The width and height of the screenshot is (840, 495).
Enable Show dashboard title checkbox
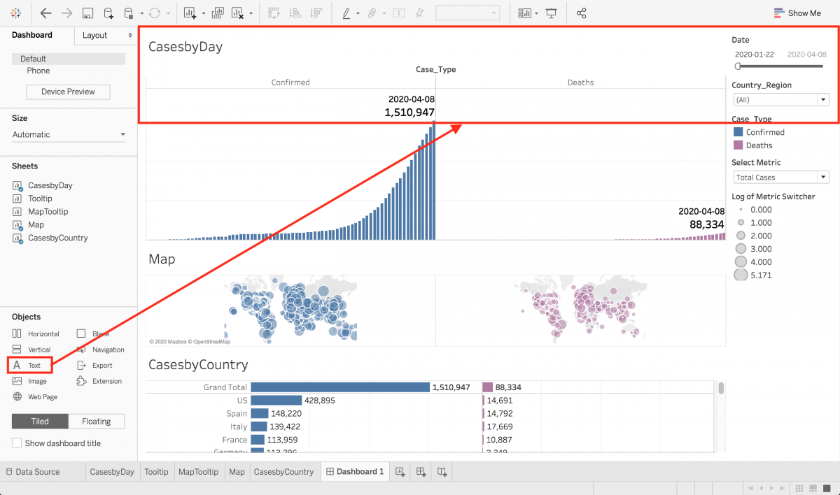17,443
